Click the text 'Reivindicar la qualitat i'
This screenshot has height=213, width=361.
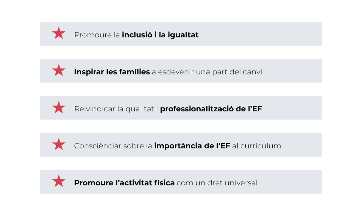[116, 109]
